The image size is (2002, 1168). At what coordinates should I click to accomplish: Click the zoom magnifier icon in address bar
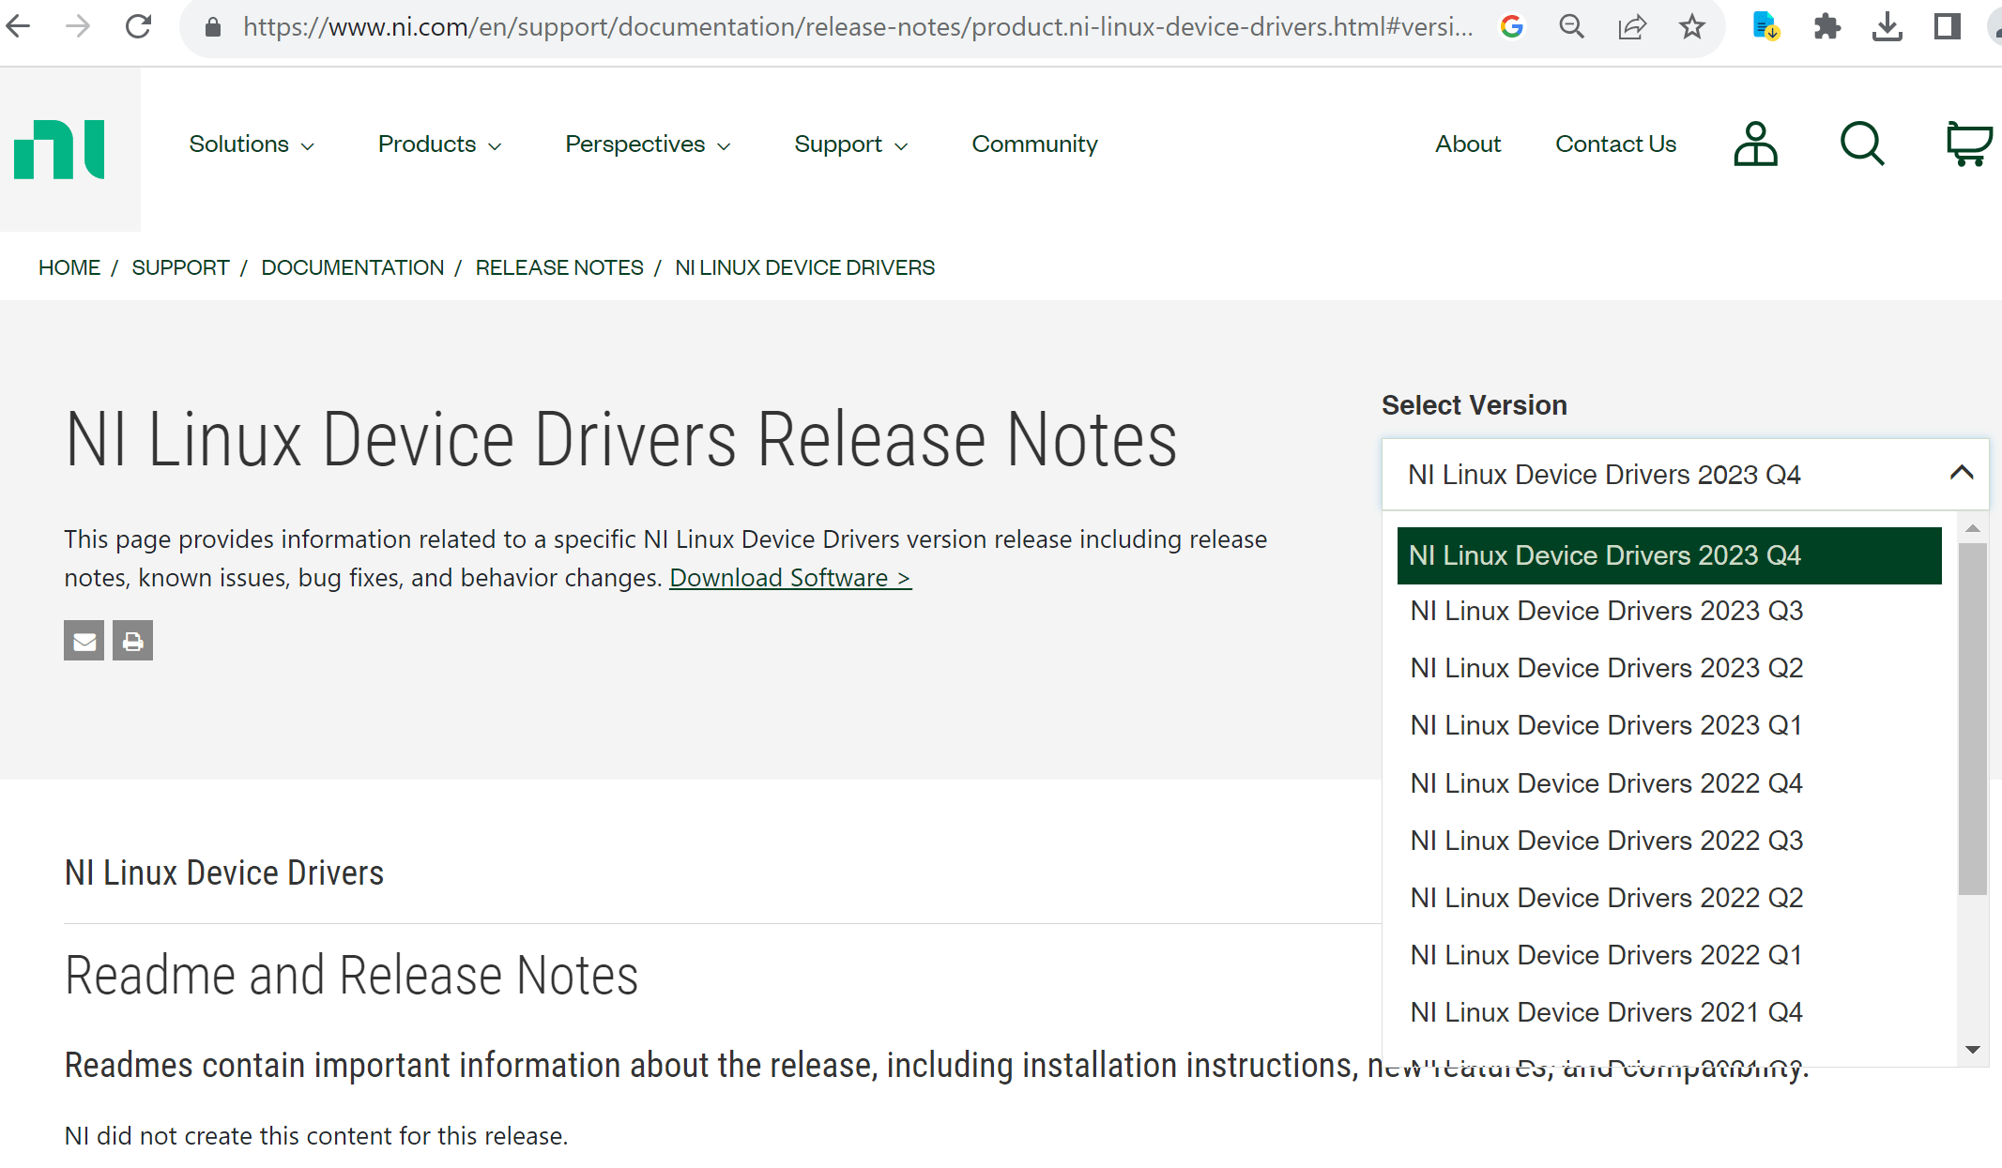click(x=1572, y=27)
